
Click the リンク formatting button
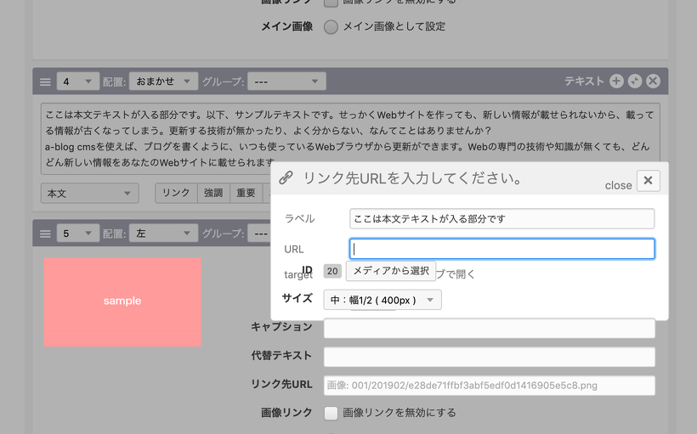point(176,194)
